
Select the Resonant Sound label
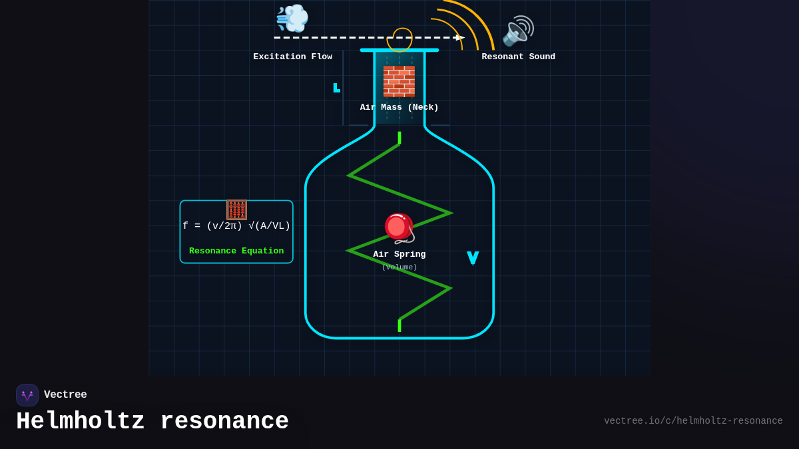(x=519, y=57)
